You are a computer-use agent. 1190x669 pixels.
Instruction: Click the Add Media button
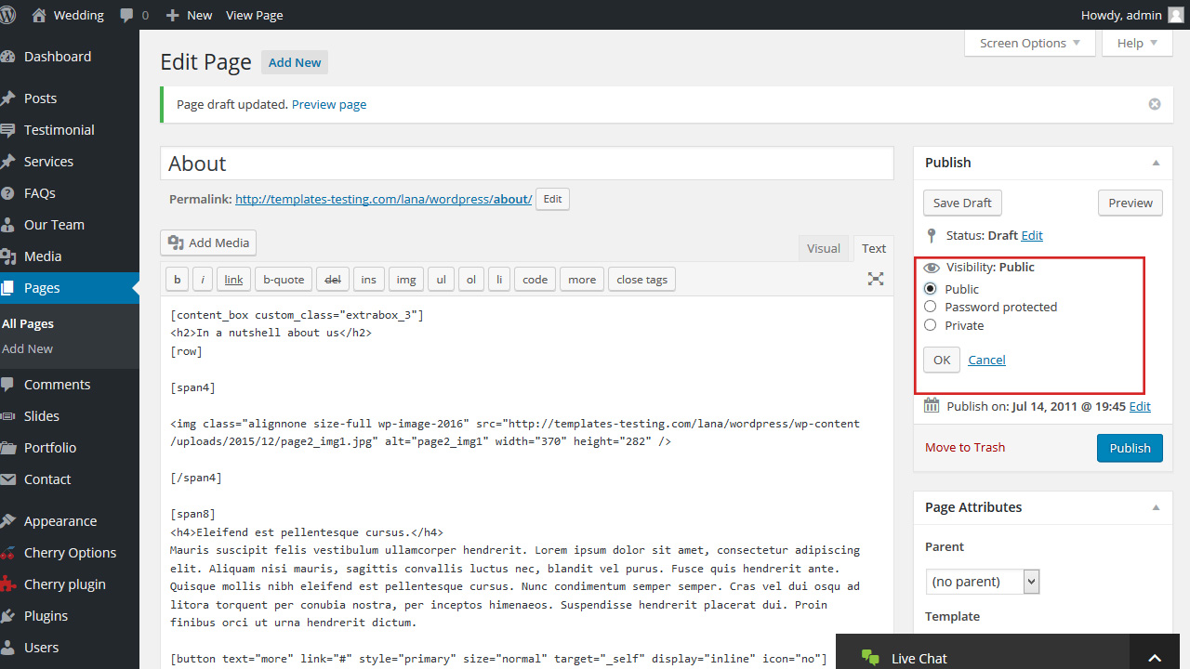pyautogui.click(x=208, y=243)
